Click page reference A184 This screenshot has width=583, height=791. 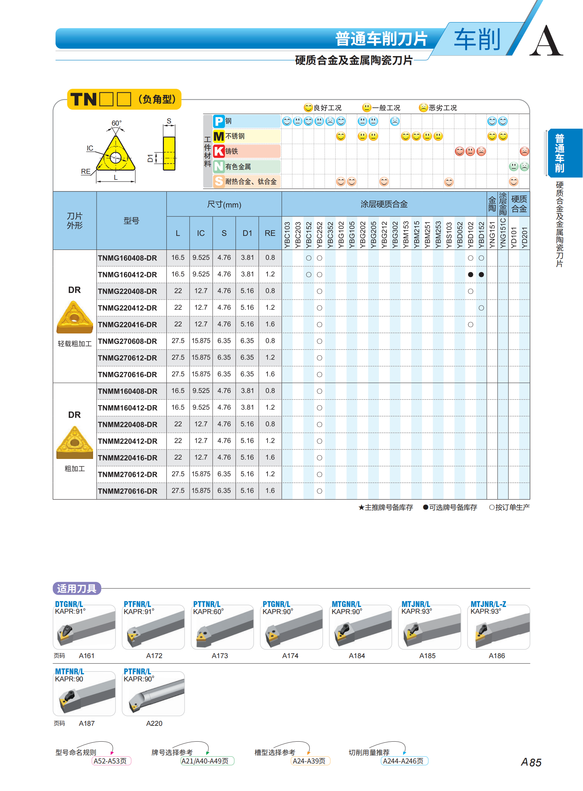(x=357, y=656)
